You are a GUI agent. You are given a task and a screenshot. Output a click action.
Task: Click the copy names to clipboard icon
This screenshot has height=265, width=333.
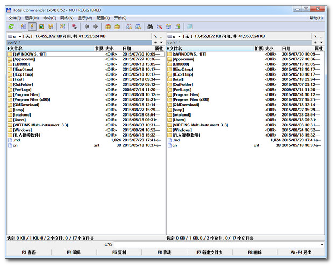click(178, 26)
